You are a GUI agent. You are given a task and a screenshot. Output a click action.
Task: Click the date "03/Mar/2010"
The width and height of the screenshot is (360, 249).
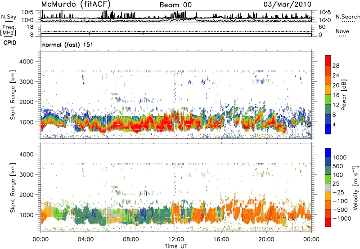pos(288,4)
